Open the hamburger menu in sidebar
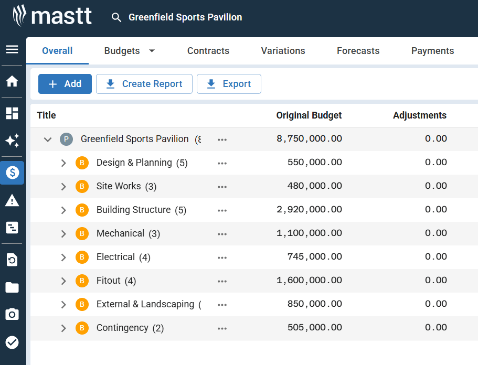The image size is (478, 365). pos(12,49)
